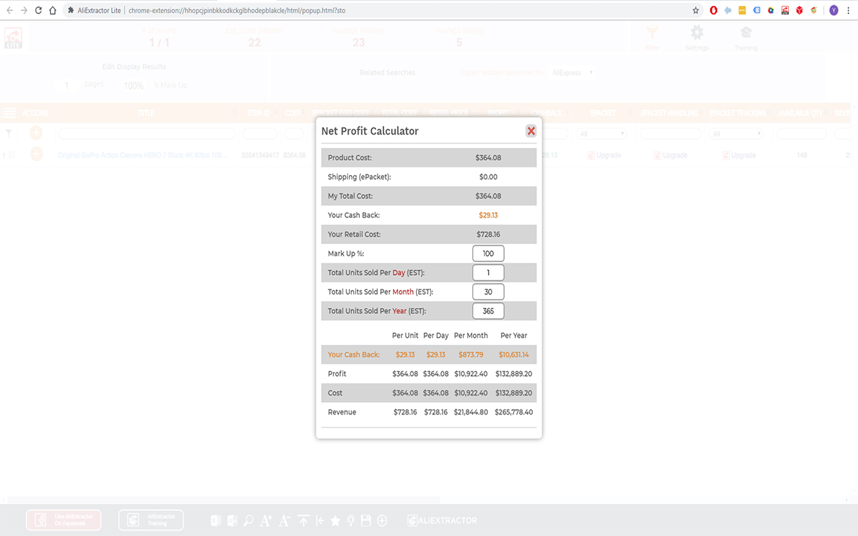Click the Mark Up % input field
Image resolution: width=858 pixels, height=536 pixels.
point(488,253)
